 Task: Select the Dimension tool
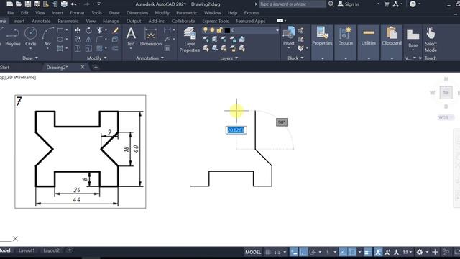click(x=151, y=37)
